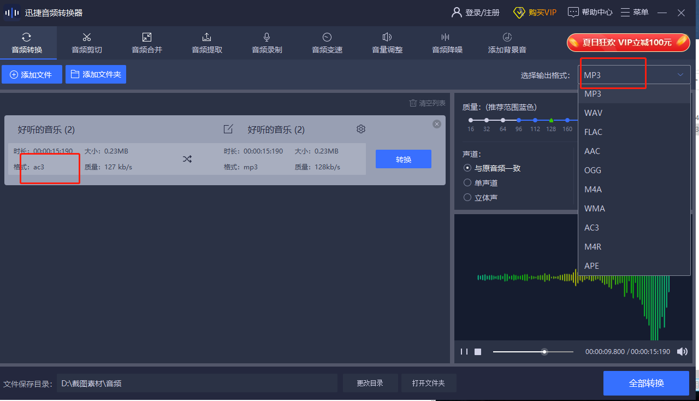This screenshot has height=401, width=699.
Task: Set quality slider to 128
Action: 551,120
